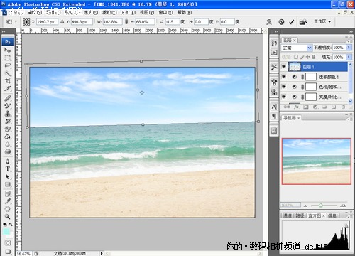
Task: Select the Dodge tool
Action: [x=8, y=152]
